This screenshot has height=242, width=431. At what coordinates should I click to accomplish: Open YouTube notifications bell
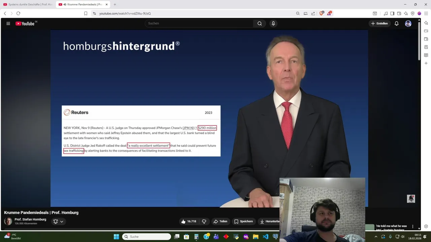pos(397,24)
